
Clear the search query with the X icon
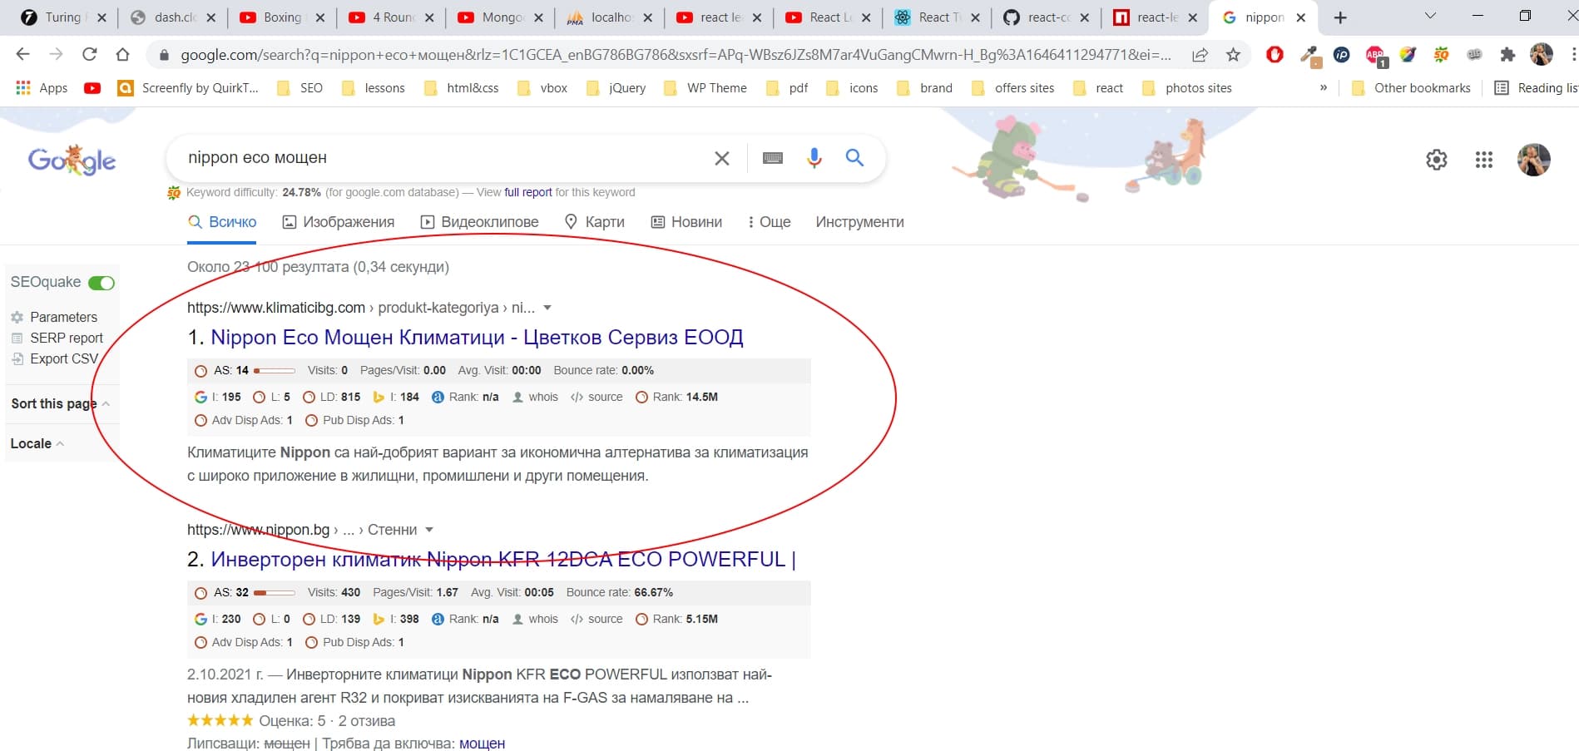[721, 157]
